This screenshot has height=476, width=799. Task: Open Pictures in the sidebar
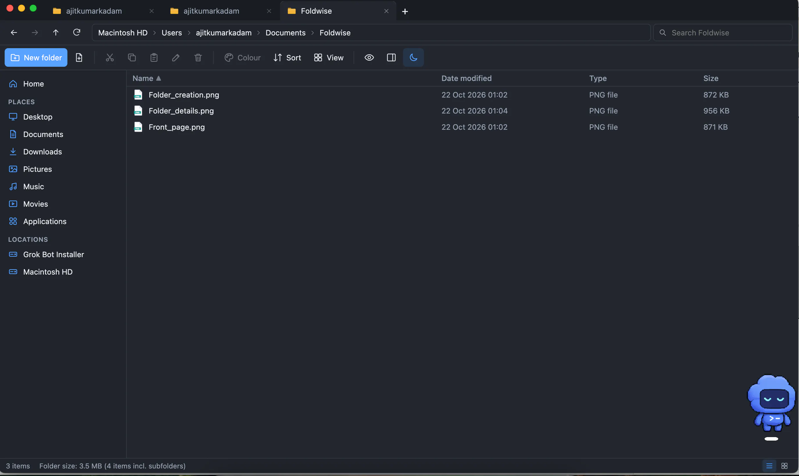pyautogui.click(x=63, y=169)
